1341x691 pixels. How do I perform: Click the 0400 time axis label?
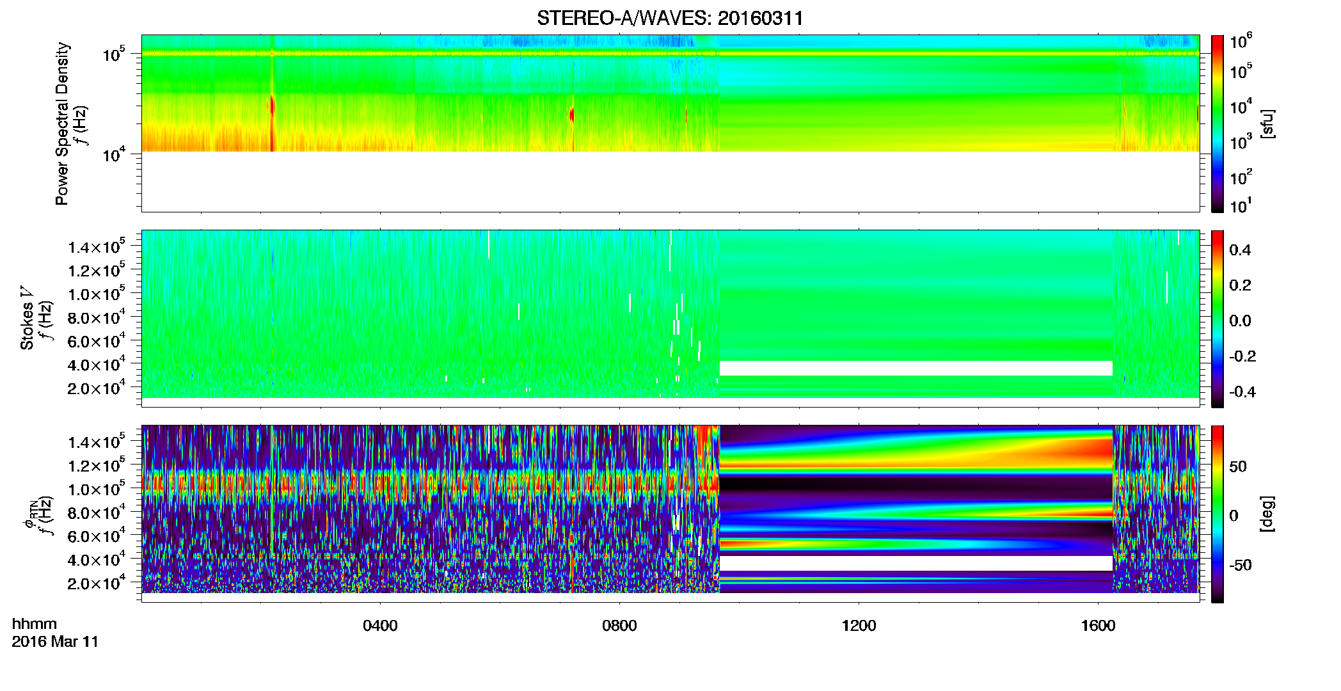tap(380, 626)
